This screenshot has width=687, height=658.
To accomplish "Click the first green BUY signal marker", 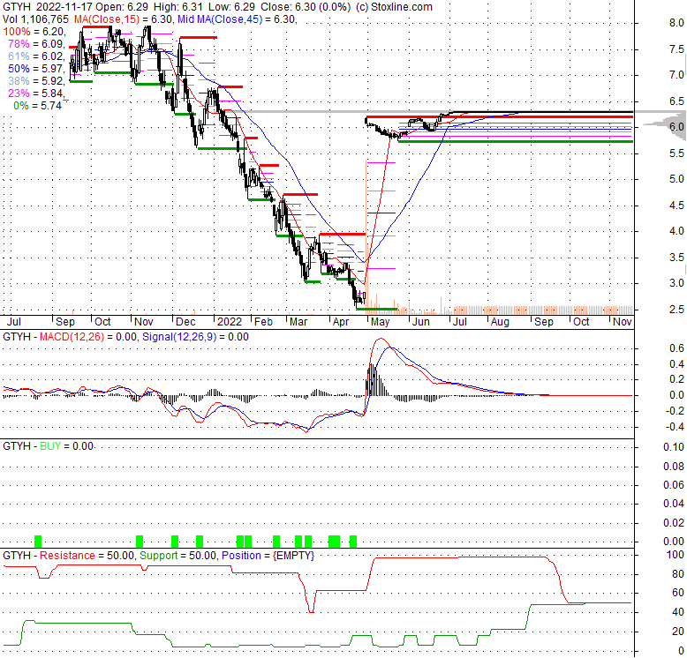I will click(38, 542).
